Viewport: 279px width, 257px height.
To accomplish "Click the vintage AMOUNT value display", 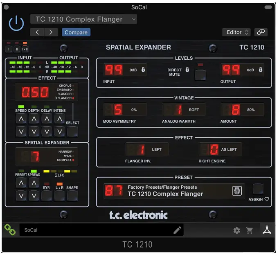I will (242, 110).
